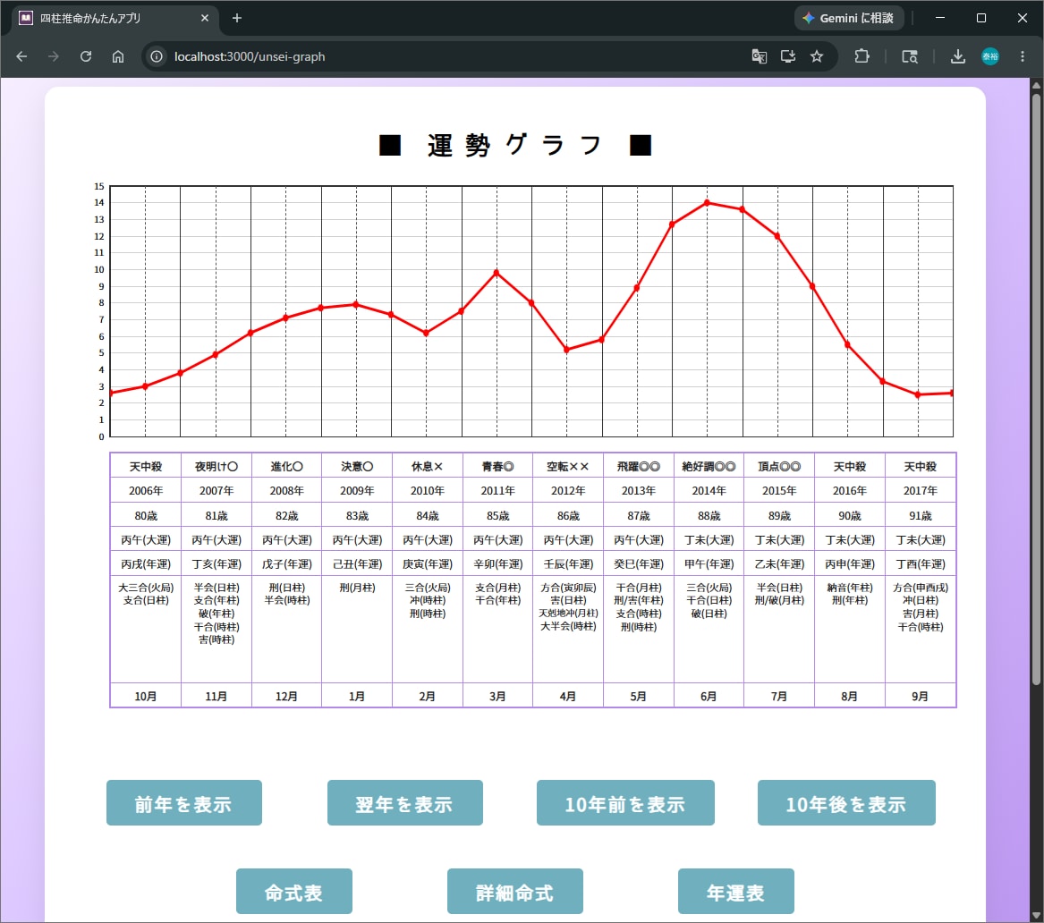Select the 四柱推命かんたんアプリ tab
Screen dimensions: 1044x923
(114, 18)
